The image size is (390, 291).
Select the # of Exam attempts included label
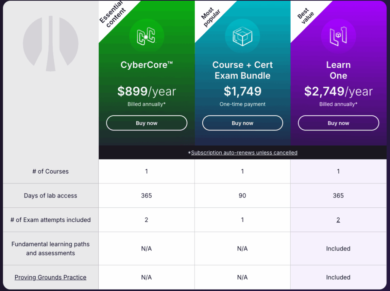pos(51,220)
